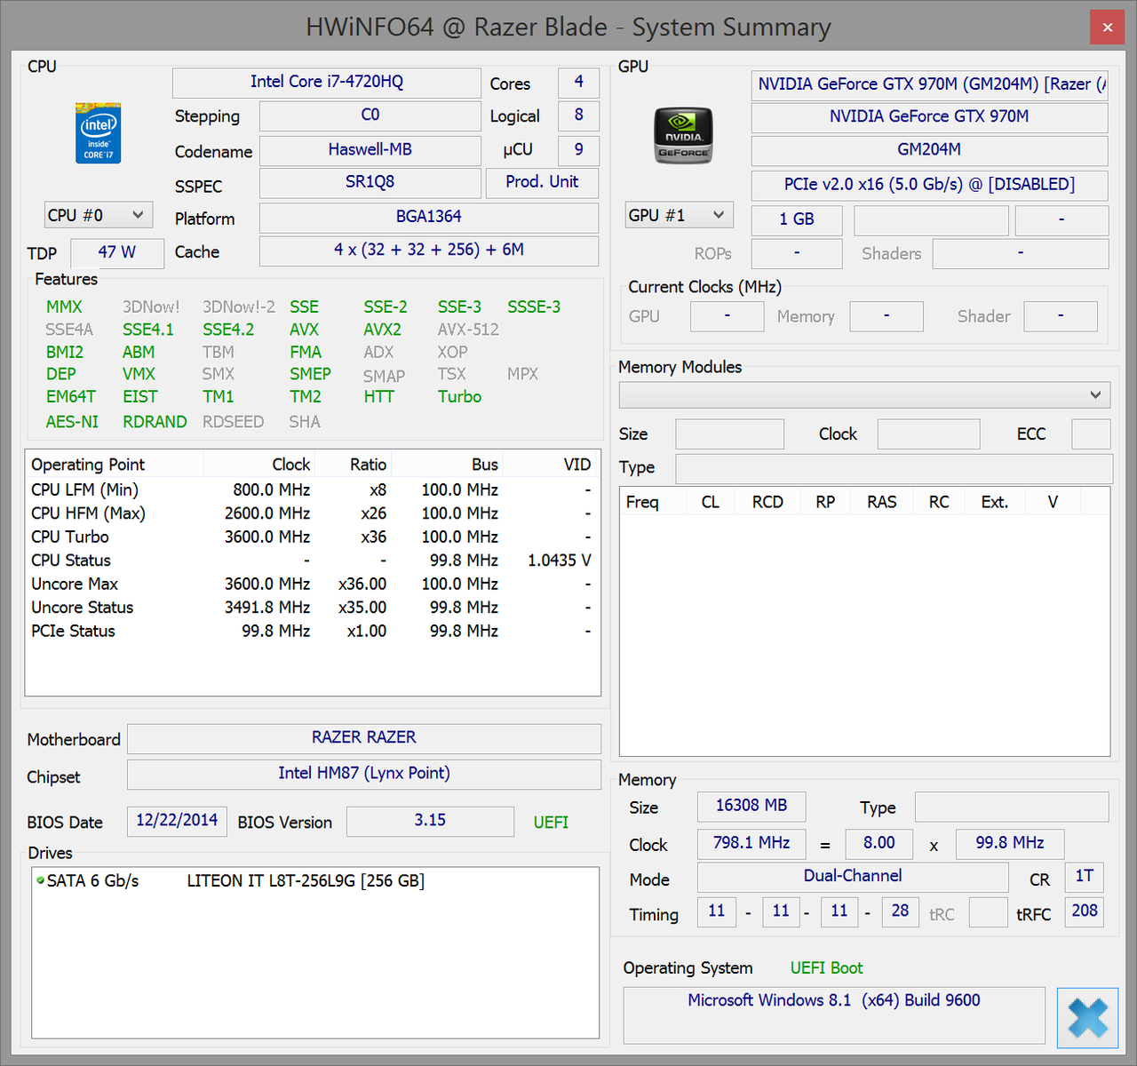Click the 16308 MB memory size field
This screenshot has height=1066, width=1137.
751,806
